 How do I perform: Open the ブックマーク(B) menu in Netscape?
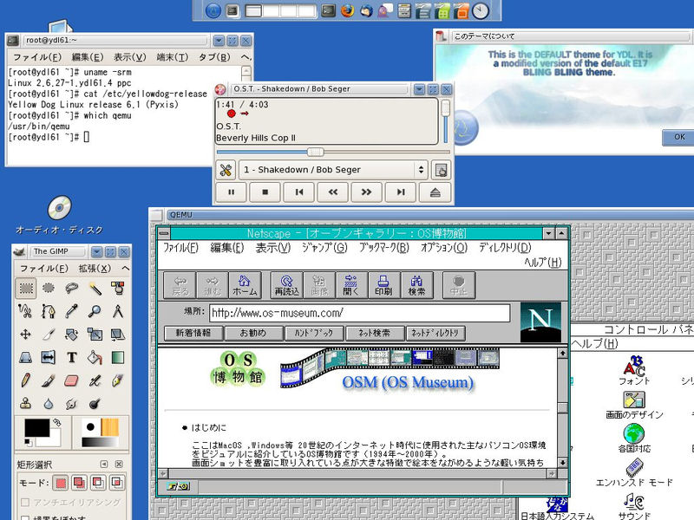click(x=383, y=248)
